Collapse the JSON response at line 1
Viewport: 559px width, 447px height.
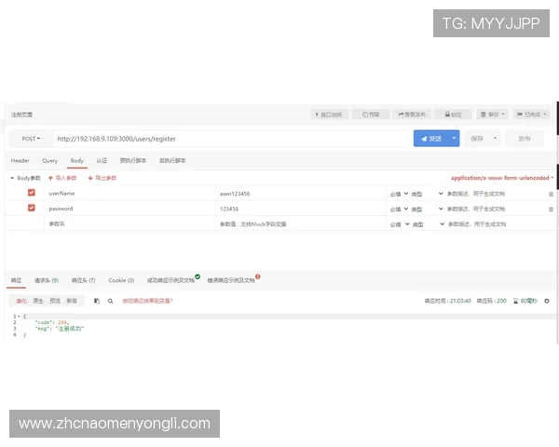[x=20, y=317]
